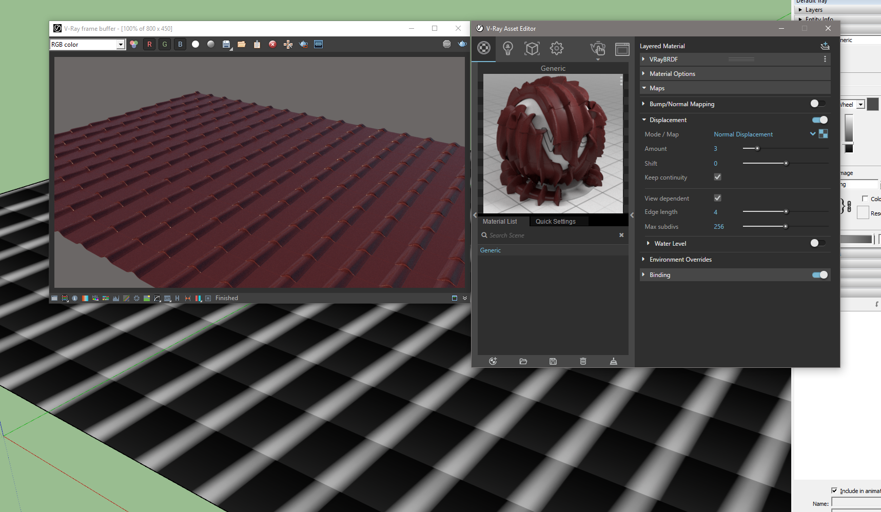Open displacement texture map checker icon
Viewport: 881px width, 512px height.
pos(824,134)
